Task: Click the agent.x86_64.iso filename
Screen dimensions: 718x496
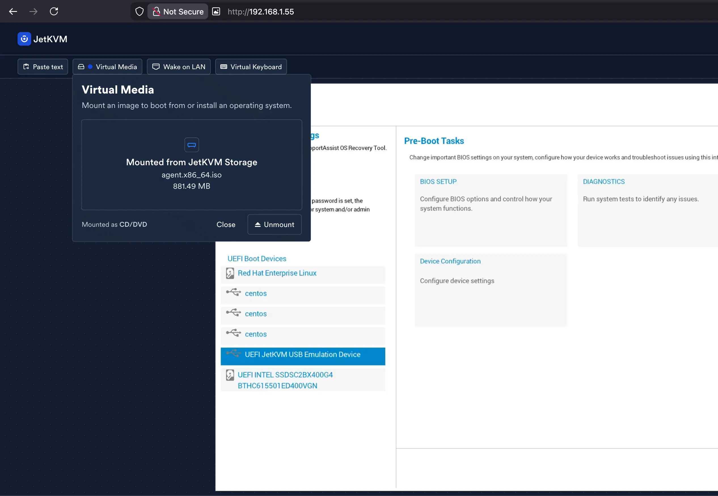Action: point(191,175)
